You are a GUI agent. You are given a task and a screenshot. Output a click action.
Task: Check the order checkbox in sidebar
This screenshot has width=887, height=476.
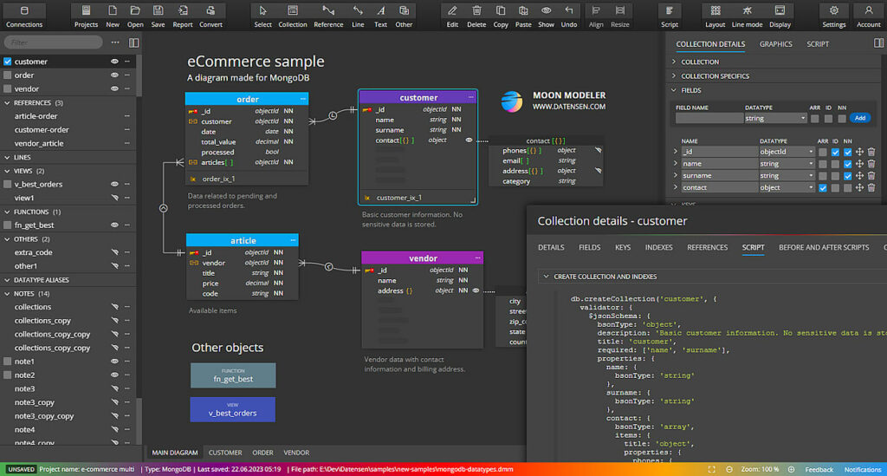pos(7,75)
